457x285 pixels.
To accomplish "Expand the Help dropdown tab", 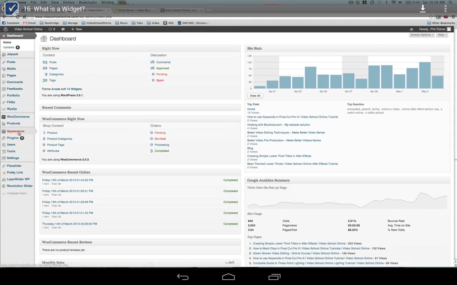I will pyautogui.click(x=442, y=35).
